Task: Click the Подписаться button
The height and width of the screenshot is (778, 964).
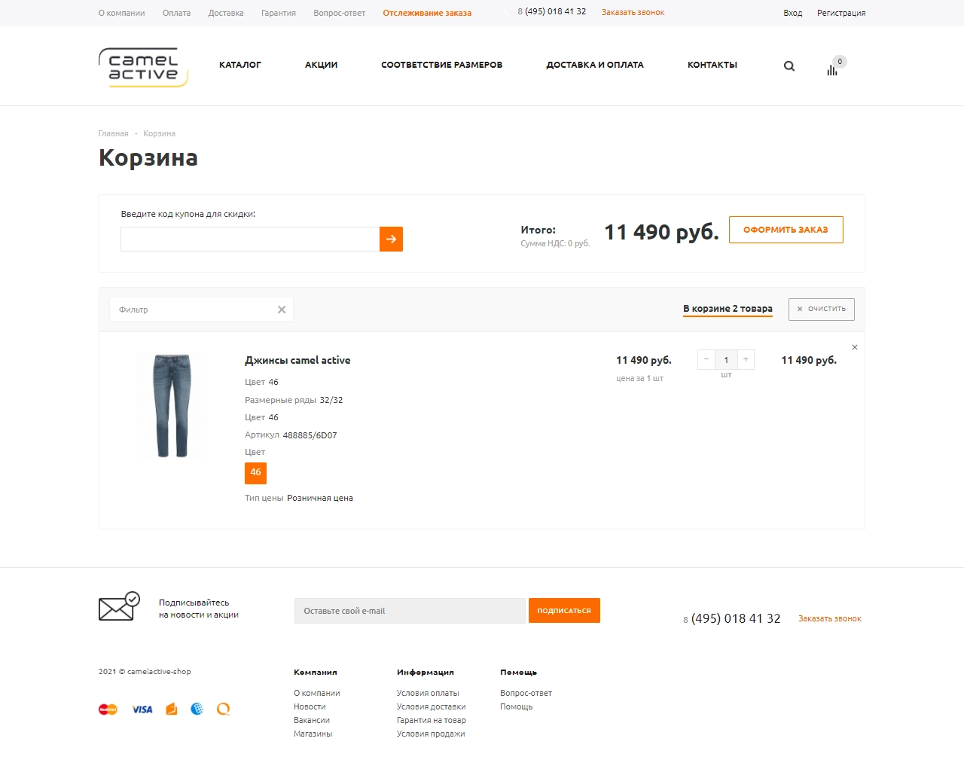Action: (564, 611)
